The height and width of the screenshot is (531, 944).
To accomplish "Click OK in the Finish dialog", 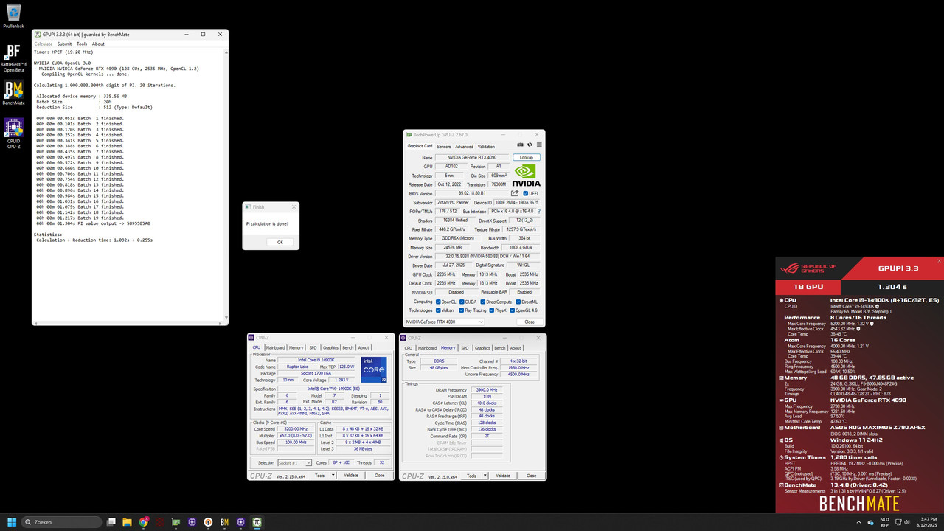I will click(x=280, y=242).
